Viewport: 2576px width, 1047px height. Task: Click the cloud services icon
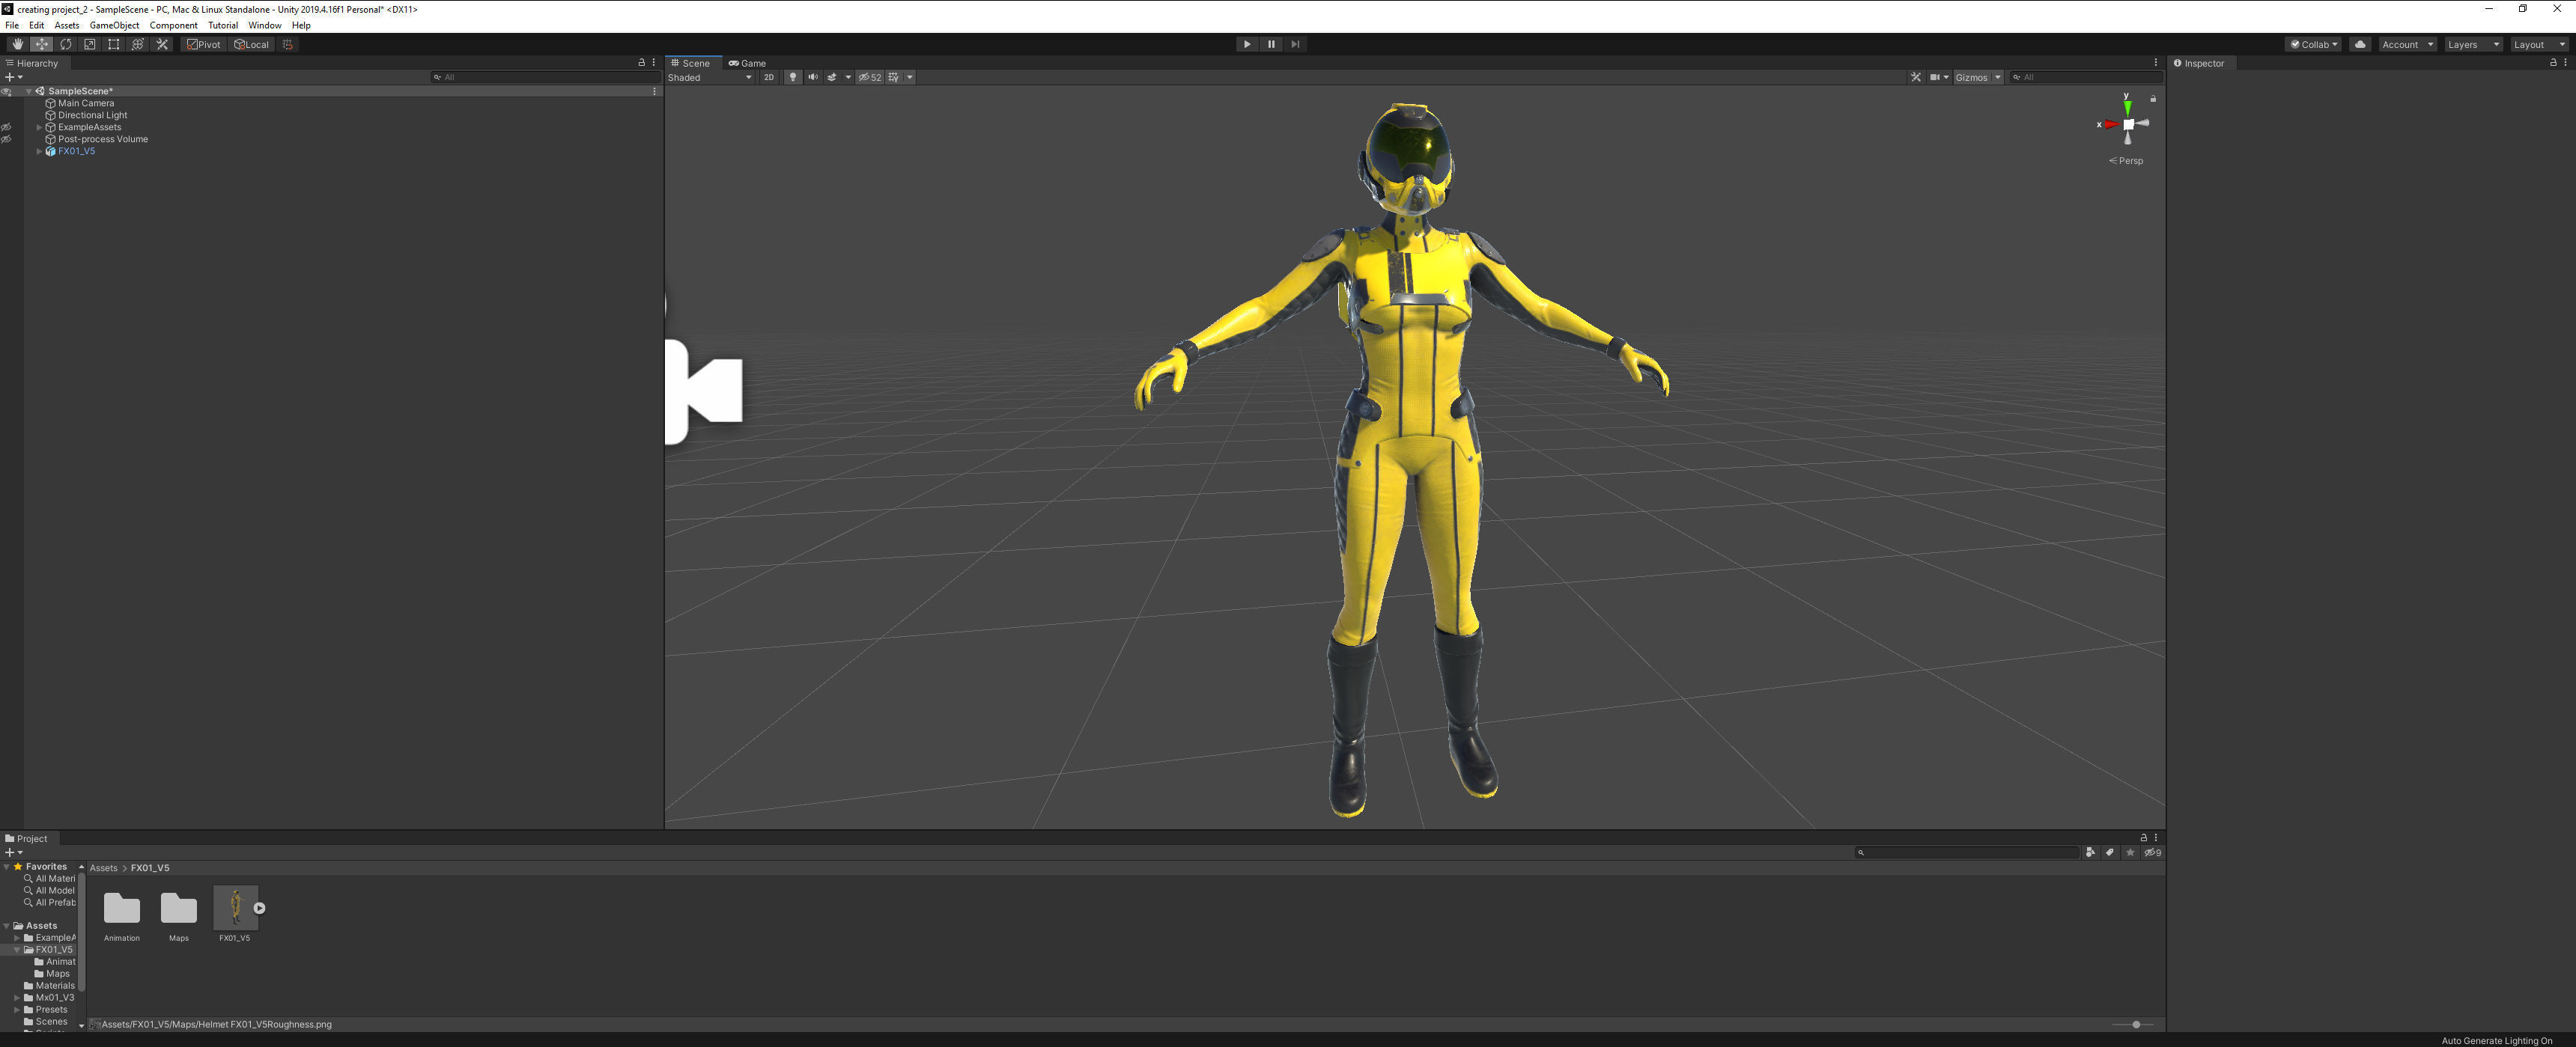click(x=2360, y=44)
